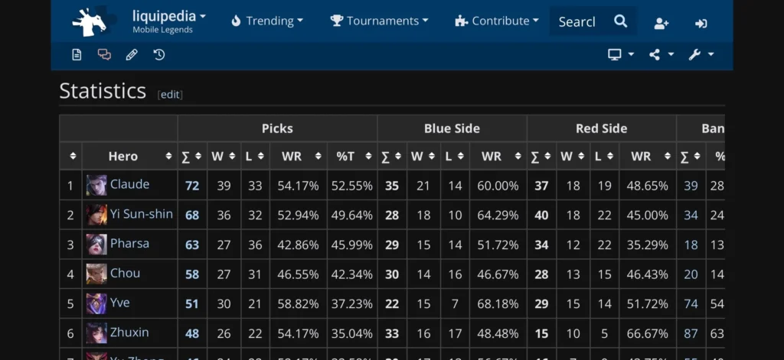Screen dimensions: 784x360
Task: Open the Trending menu
Action: pyautogui.click(x=267, y=21)
